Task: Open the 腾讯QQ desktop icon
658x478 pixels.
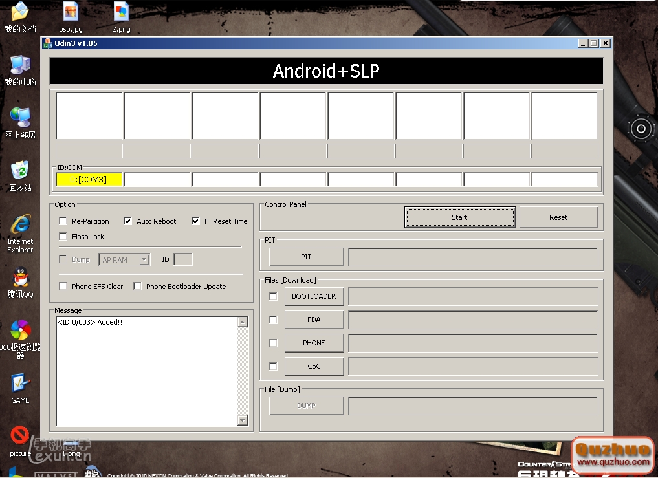Action: (x=20, y=278)
